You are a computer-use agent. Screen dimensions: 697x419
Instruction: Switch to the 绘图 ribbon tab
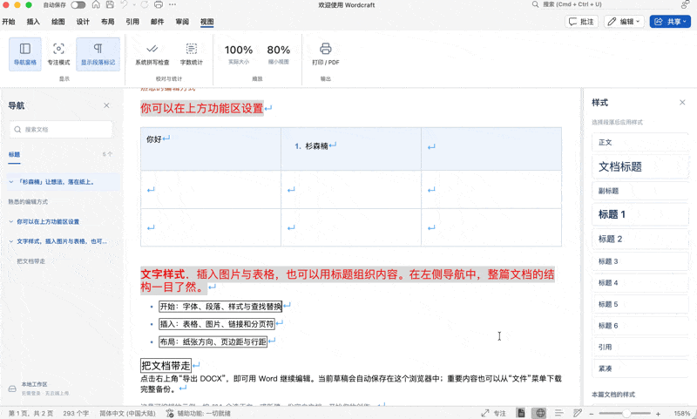(58, 21)
